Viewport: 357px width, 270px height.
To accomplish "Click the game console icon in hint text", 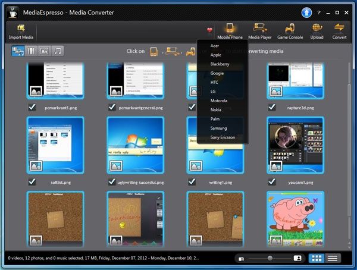I will point(191,52).
